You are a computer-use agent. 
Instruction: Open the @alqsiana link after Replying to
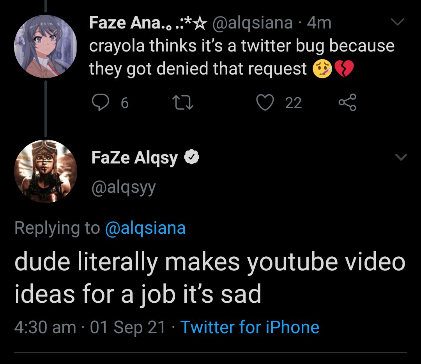pyautogui.click(x=145, y=228)
